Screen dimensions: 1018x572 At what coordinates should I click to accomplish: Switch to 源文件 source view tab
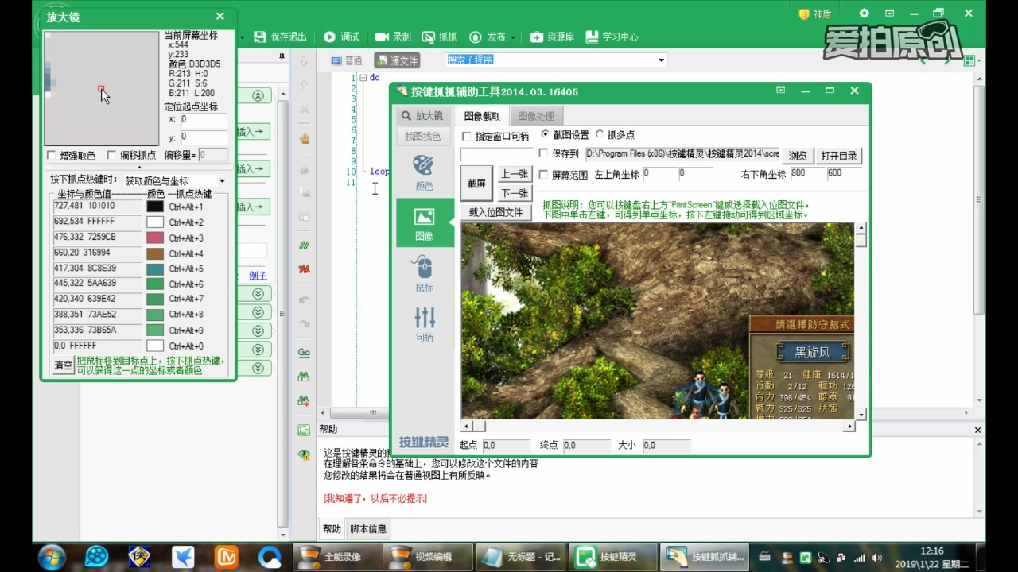(397, 60)
